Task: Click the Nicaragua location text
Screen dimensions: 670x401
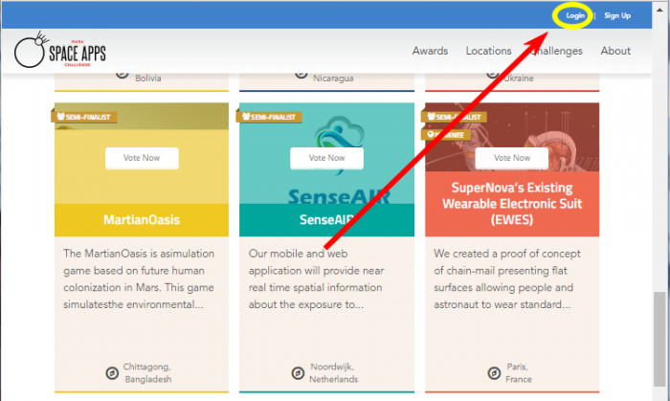Action: coord(333,78)
